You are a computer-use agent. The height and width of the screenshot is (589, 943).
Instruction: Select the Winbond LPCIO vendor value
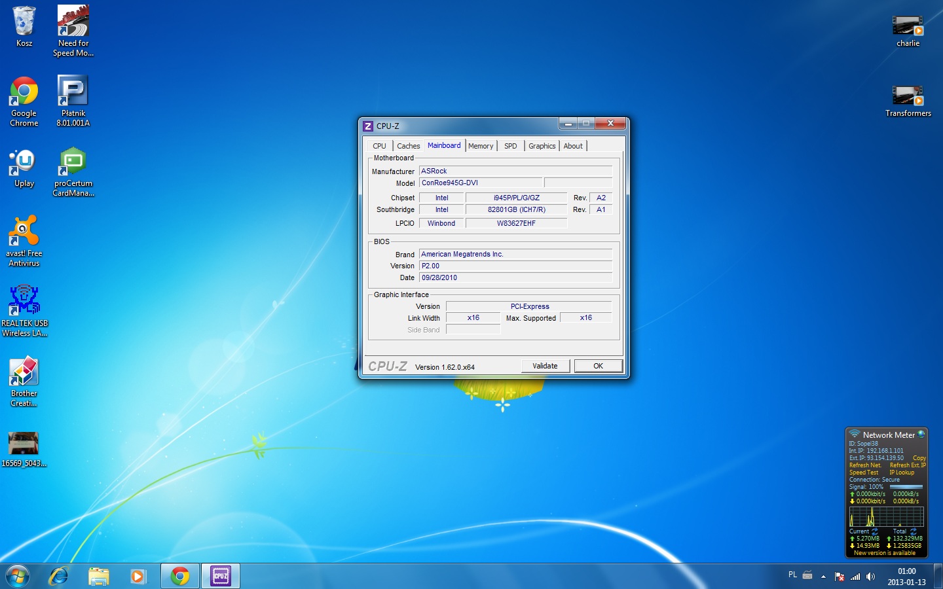pyautogui.click(x=441, y=223)
